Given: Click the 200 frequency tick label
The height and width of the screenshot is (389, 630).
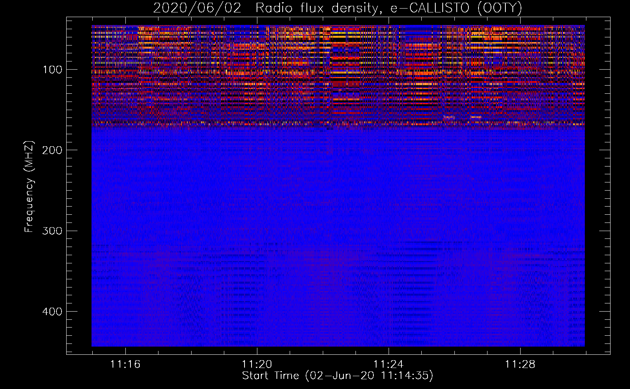Looking at the screenshot, I should click(52, 150).
